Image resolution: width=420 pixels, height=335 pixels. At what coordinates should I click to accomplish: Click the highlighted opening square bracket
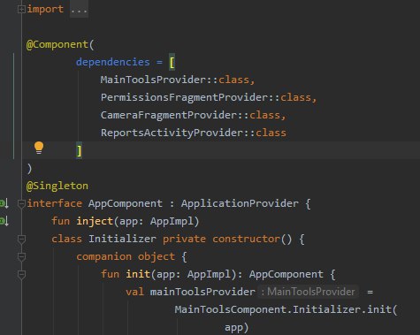172,62
